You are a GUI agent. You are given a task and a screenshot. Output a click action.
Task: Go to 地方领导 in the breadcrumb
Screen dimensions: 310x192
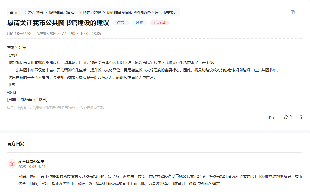pyautogui.click(x=36, y=12)
